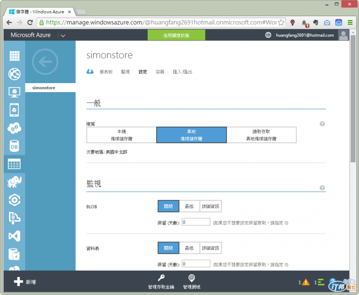The width and height of the screenshot is (359, 295).
Task: Open All Items grid icon in sidebar
Action: tap(14, 56)
